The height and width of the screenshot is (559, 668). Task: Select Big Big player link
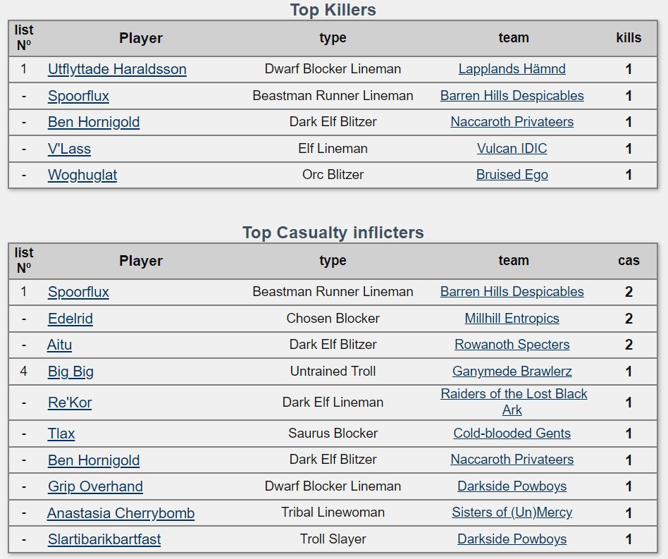click(70, 371)
